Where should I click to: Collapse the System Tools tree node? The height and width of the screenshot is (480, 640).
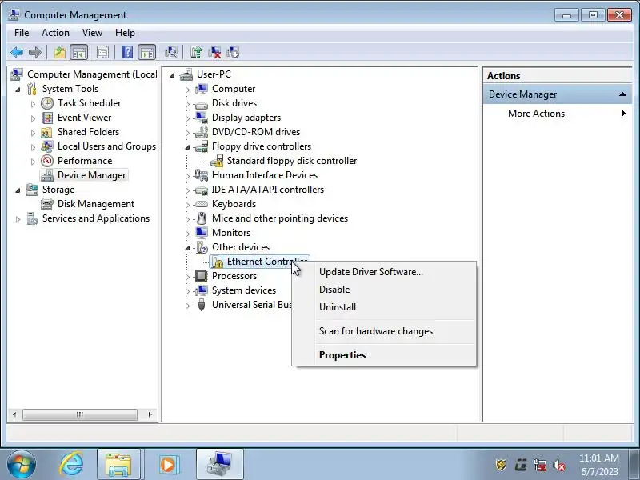click(x=18, y=90)
